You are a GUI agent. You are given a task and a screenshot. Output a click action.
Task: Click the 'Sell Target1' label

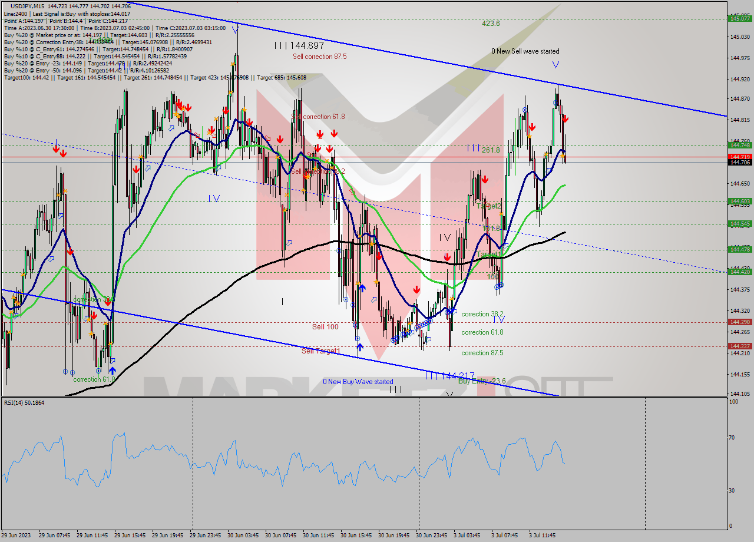pyautogui.click(x=321, y=351)
